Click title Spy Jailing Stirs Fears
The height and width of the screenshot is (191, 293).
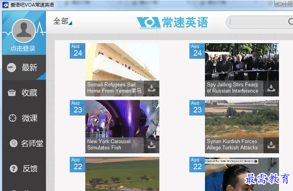[x=233, y=88]
